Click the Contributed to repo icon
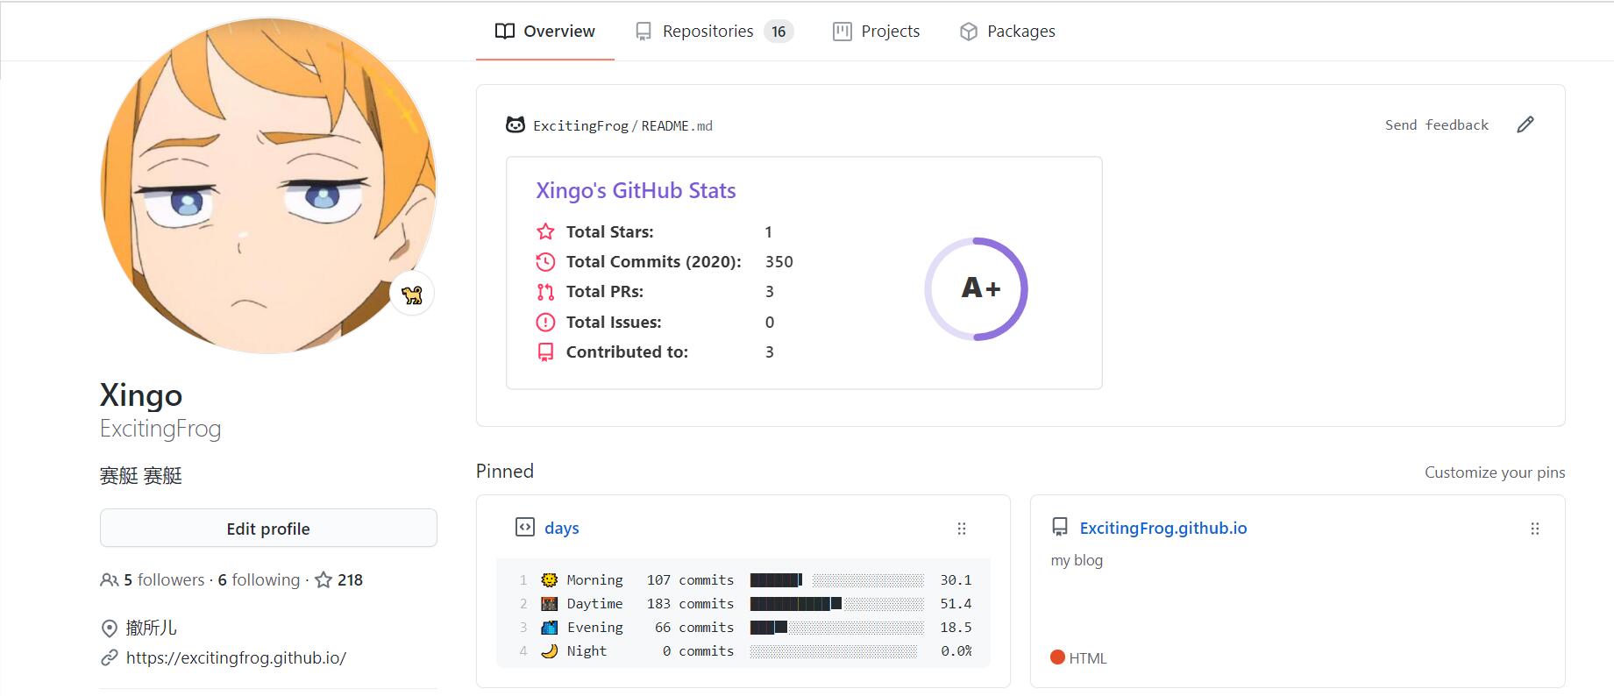Viewport: 1614px width, 696px height. point(545,352)
